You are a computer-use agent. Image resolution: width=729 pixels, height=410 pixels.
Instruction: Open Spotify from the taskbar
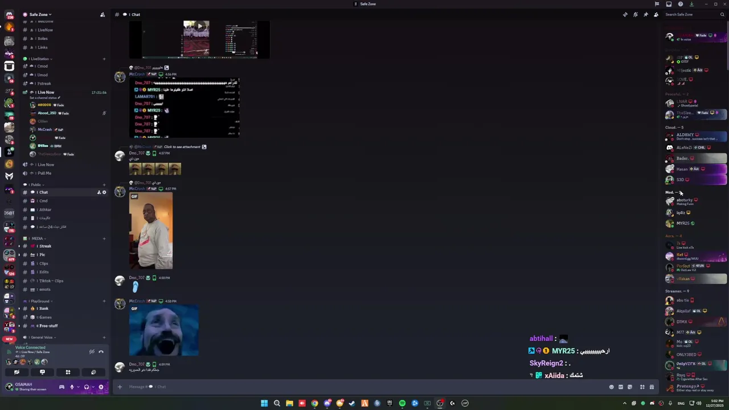coord(402,403)
